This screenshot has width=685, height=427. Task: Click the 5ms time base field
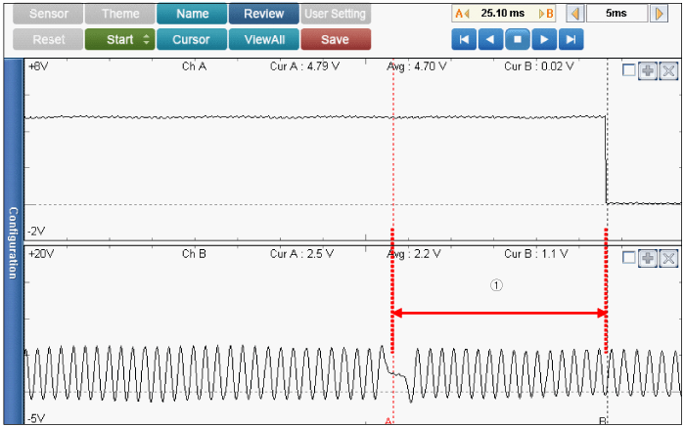pyautogui.click(x=616, y=14)
